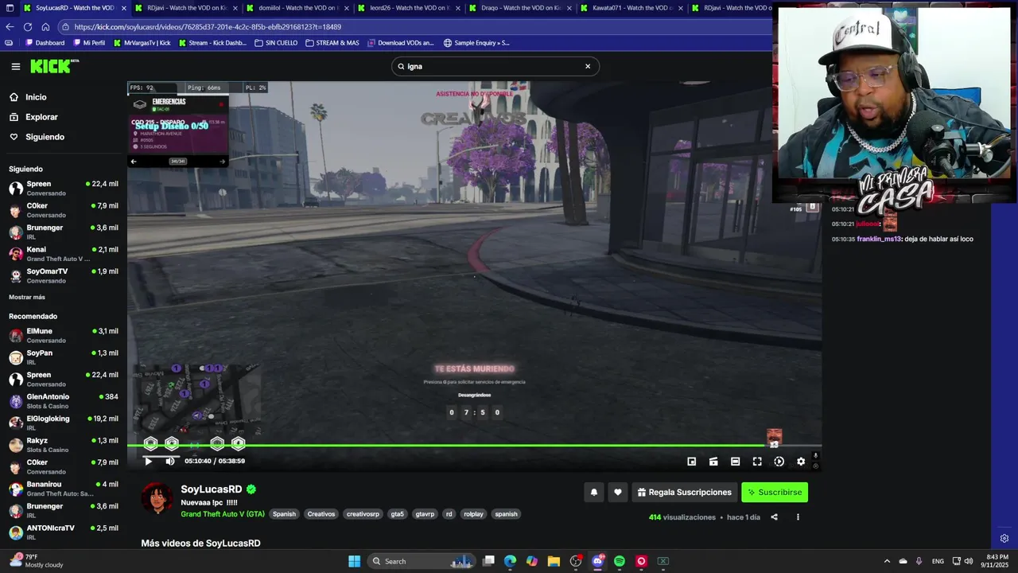Open video player settings gear
This screenshot has width=1018, height=573.
801,462
